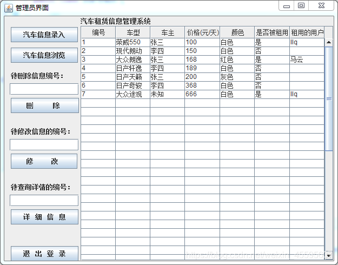Select the price cell 168
This screenshot has width=338, height=265.
coord(202,59)
